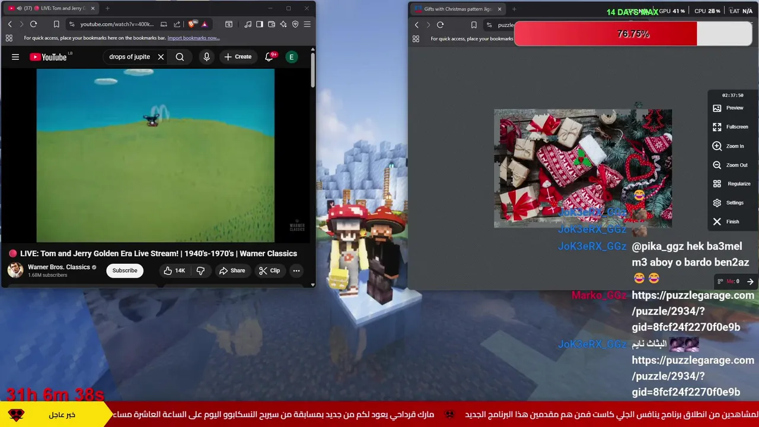The width and height of the screenshot is (759, 427).
Task: Open the Brave Wallet icon
Action: (x=271, y=24)
